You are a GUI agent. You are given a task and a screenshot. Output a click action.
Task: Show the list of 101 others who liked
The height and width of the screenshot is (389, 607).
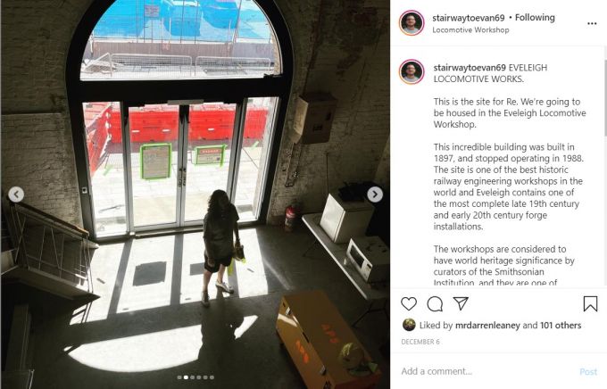(561, 325)
